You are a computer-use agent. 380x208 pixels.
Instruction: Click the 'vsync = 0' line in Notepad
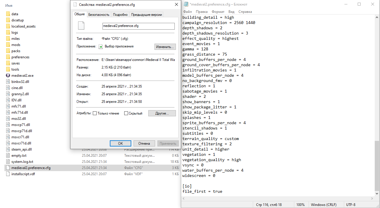pos(193,165)
